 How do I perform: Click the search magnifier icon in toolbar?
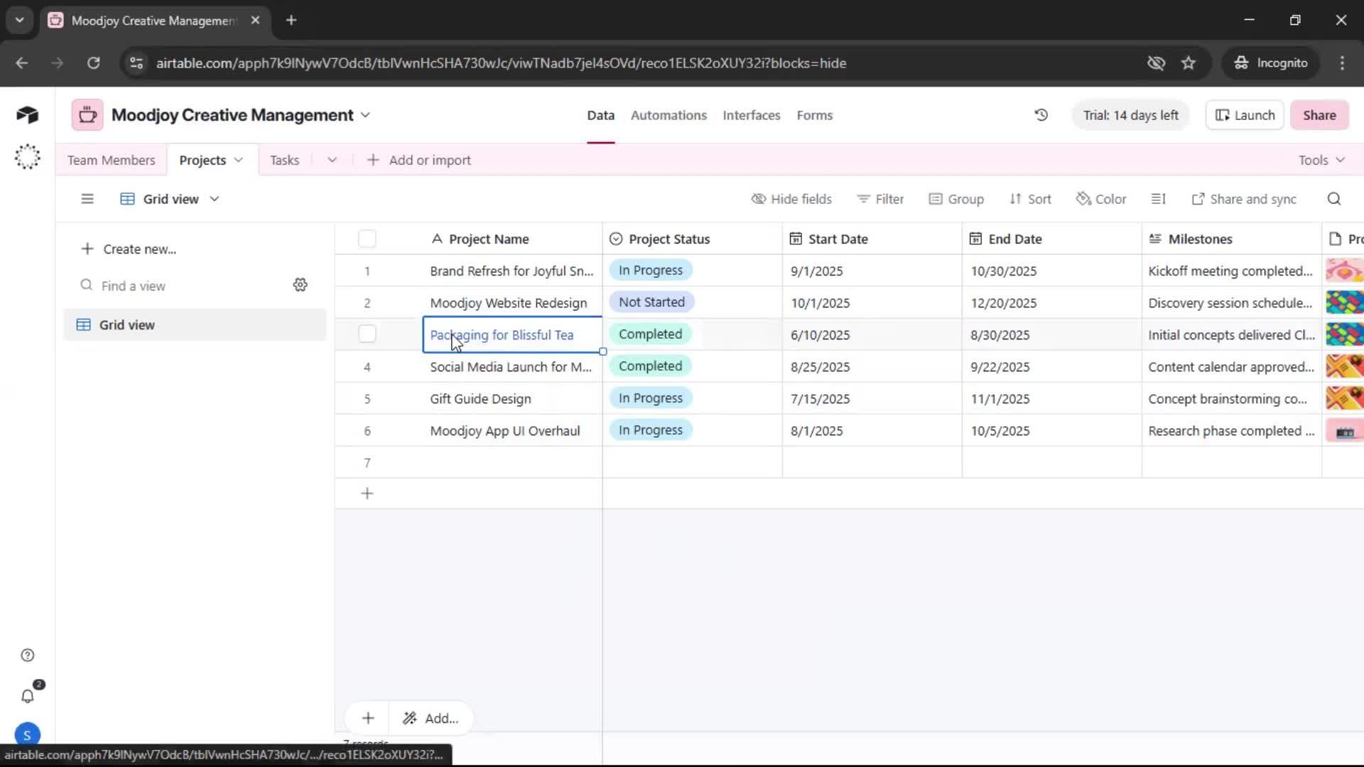tap(1334, 199)
